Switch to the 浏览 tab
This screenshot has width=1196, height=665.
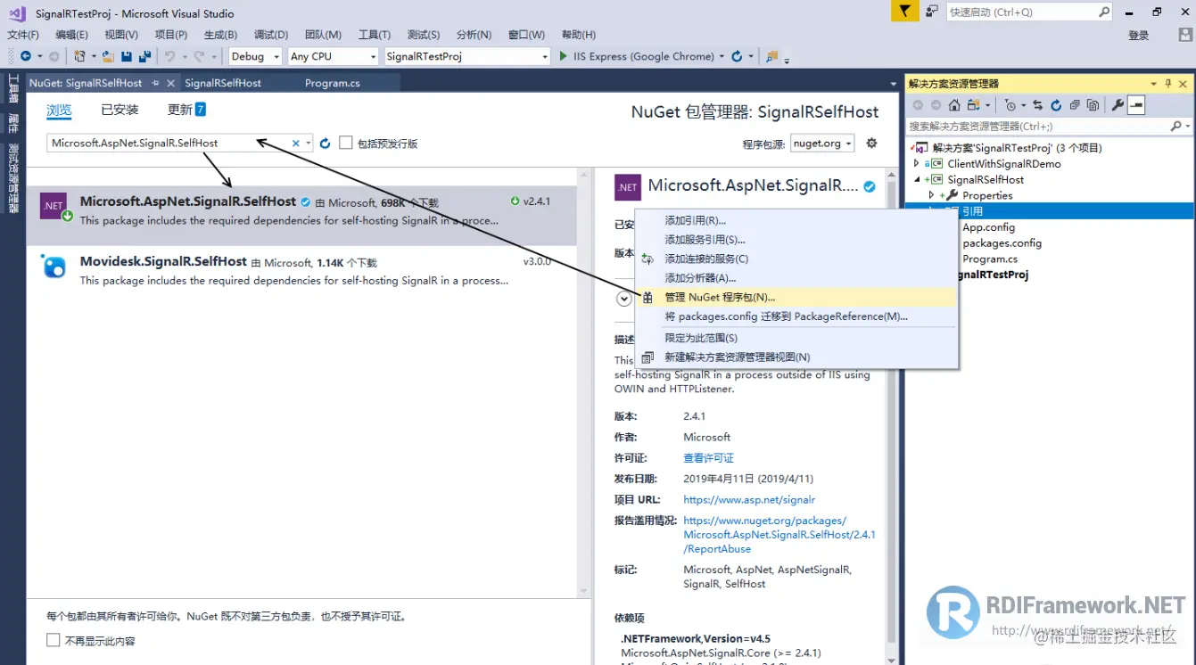click(59, 110)
